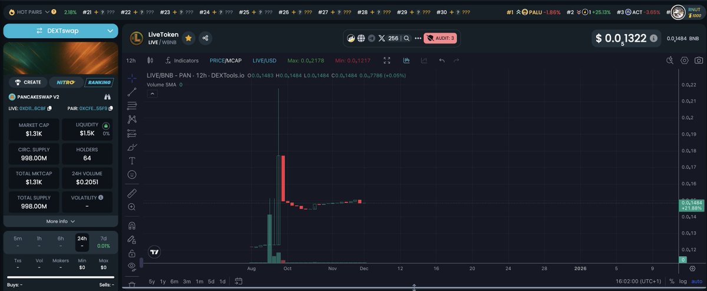Open the emoji icons tool
Screen dimensions: 707x291
pos(132,175)
